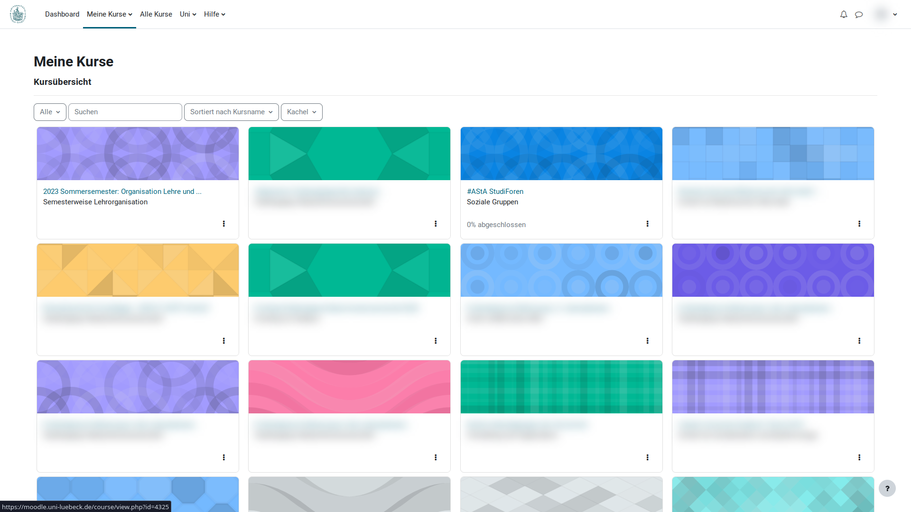Go to Dashboard in top navigation
Viewport: 911px width, 512px height.
coord(62,14)
